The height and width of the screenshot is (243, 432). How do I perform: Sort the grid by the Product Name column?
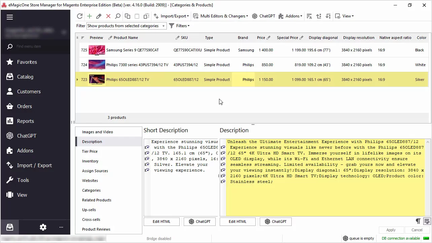point(125,38)
